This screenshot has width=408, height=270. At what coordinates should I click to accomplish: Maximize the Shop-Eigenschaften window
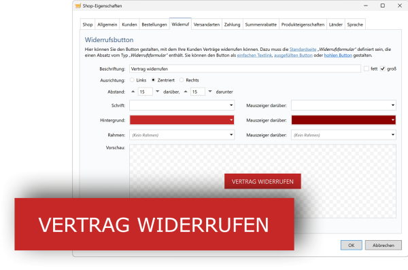pyautogui.click(x=382, y=5)
